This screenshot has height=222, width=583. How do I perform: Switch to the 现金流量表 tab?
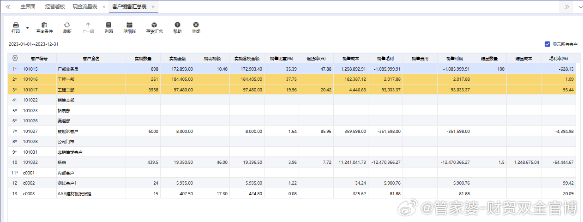(x=85, y=7)
